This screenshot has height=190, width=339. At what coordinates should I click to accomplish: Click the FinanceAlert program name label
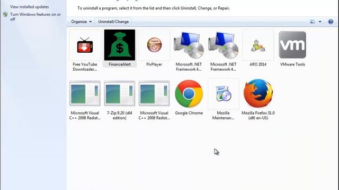click(120, 64)
